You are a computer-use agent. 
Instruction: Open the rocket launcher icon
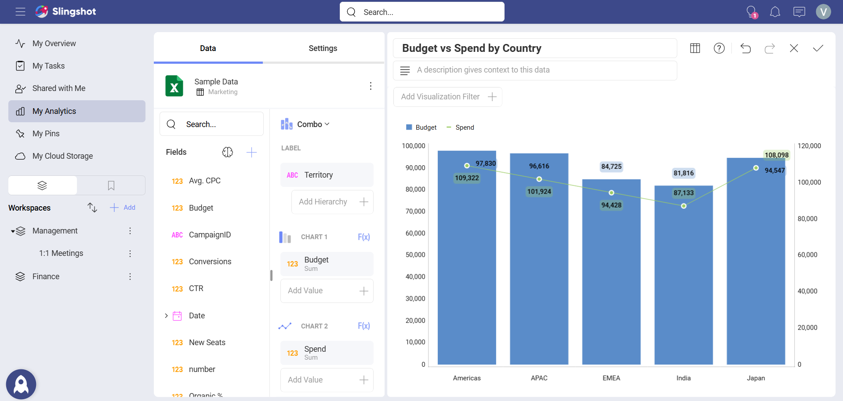pos(21,384)
